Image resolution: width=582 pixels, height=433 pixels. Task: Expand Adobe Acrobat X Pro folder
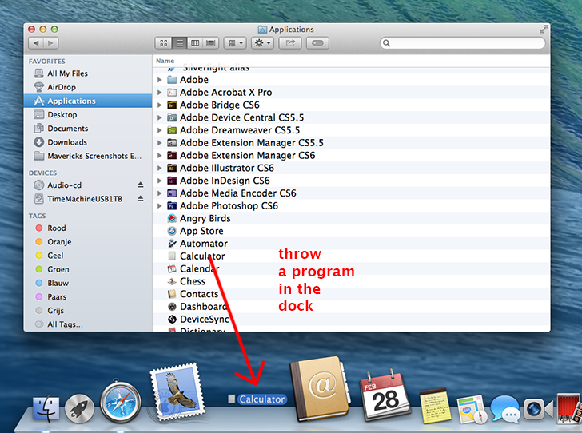pos(160,93)
